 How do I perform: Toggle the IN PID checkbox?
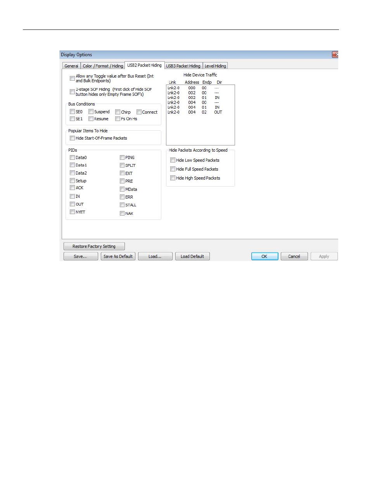tap(72, 196)
